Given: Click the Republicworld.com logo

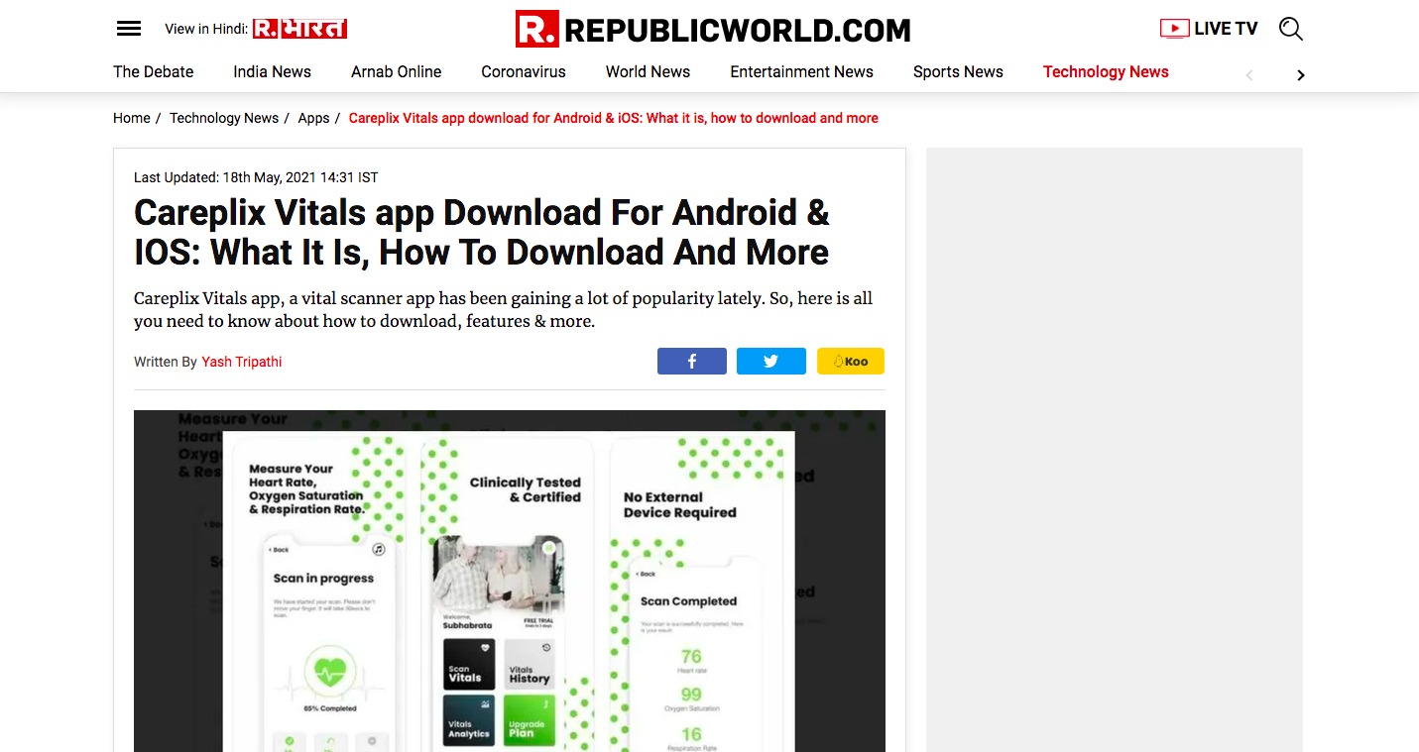Looking at the screenshot, I should pyautogui.click(x=713, y=30).
